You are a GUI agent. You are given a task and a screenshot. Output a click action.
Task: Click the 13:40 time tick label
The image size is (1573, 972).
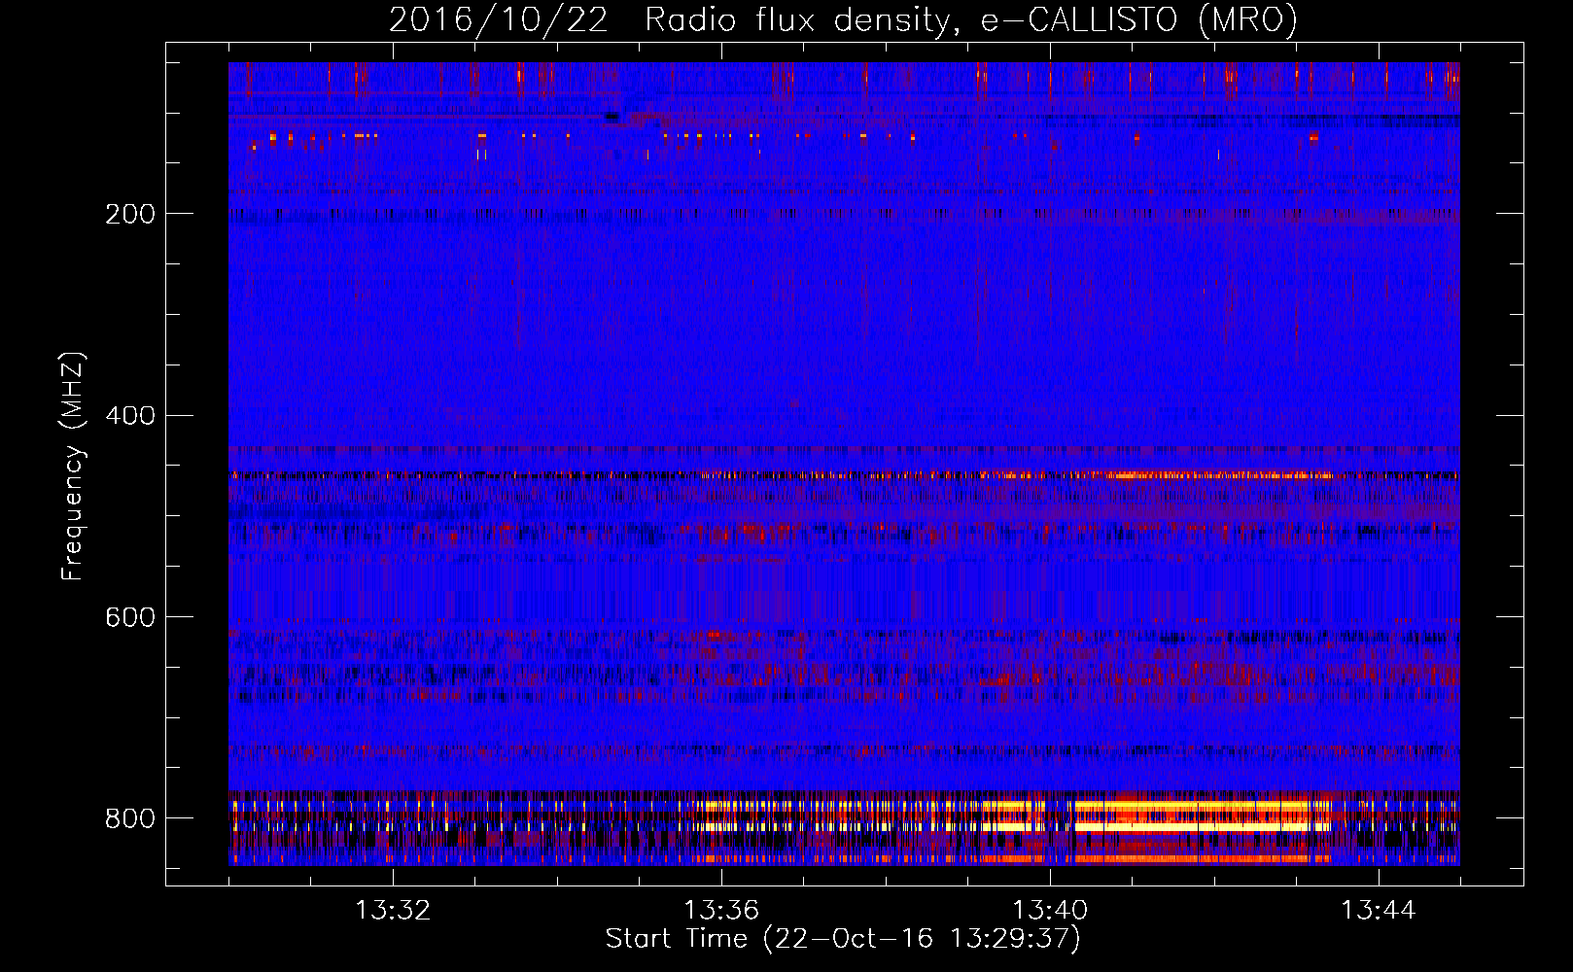1050,911
